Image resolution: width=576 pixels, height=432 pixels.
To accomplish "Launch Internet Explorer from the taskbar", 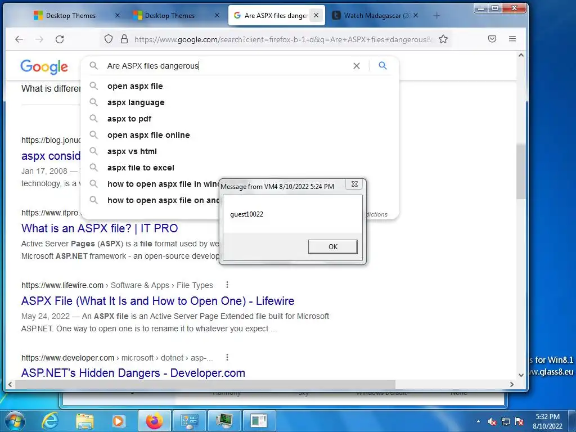I will click(x=49, y=421).
